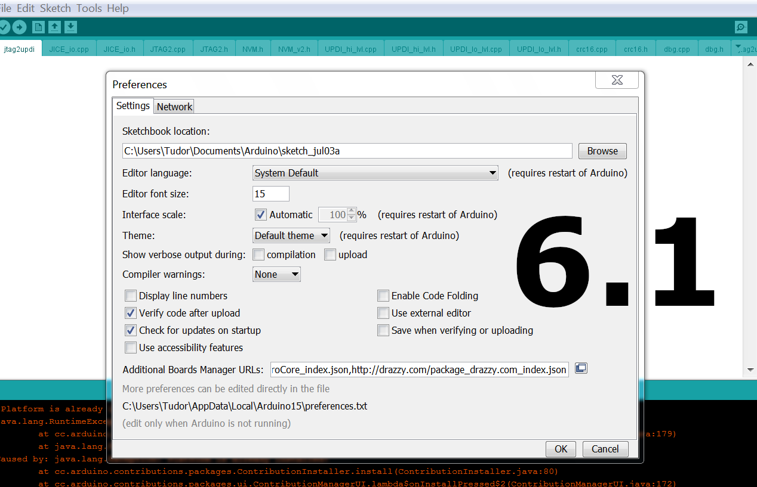The image size is (757, 487).
Task: Save the sketch with the Save icon
Action: coord(70,27)
